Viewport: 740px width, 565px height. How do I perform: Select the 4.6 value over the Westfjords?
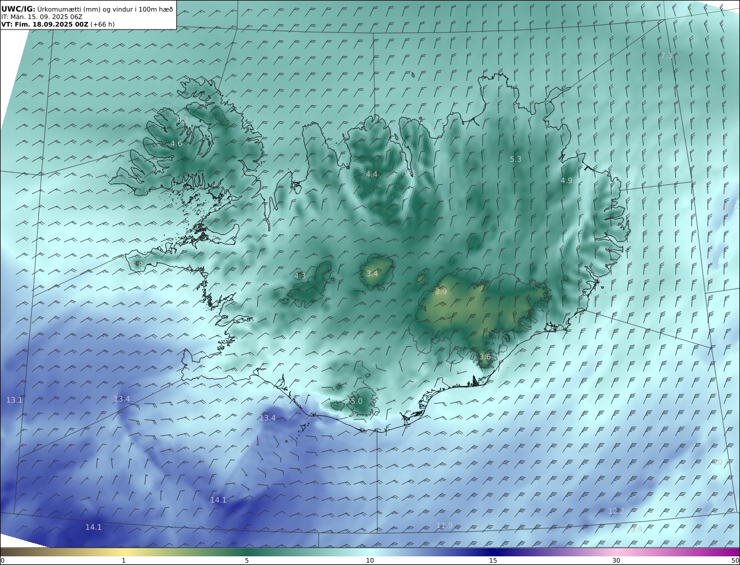[x=176, y=144]
